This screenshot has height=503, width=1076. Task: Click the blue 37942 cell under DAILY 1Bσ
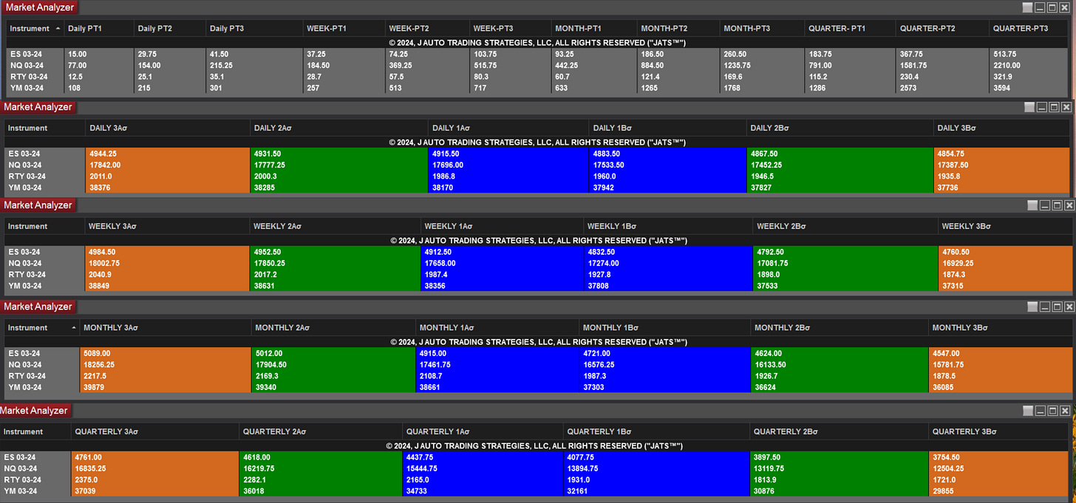(x=668, y=188)
